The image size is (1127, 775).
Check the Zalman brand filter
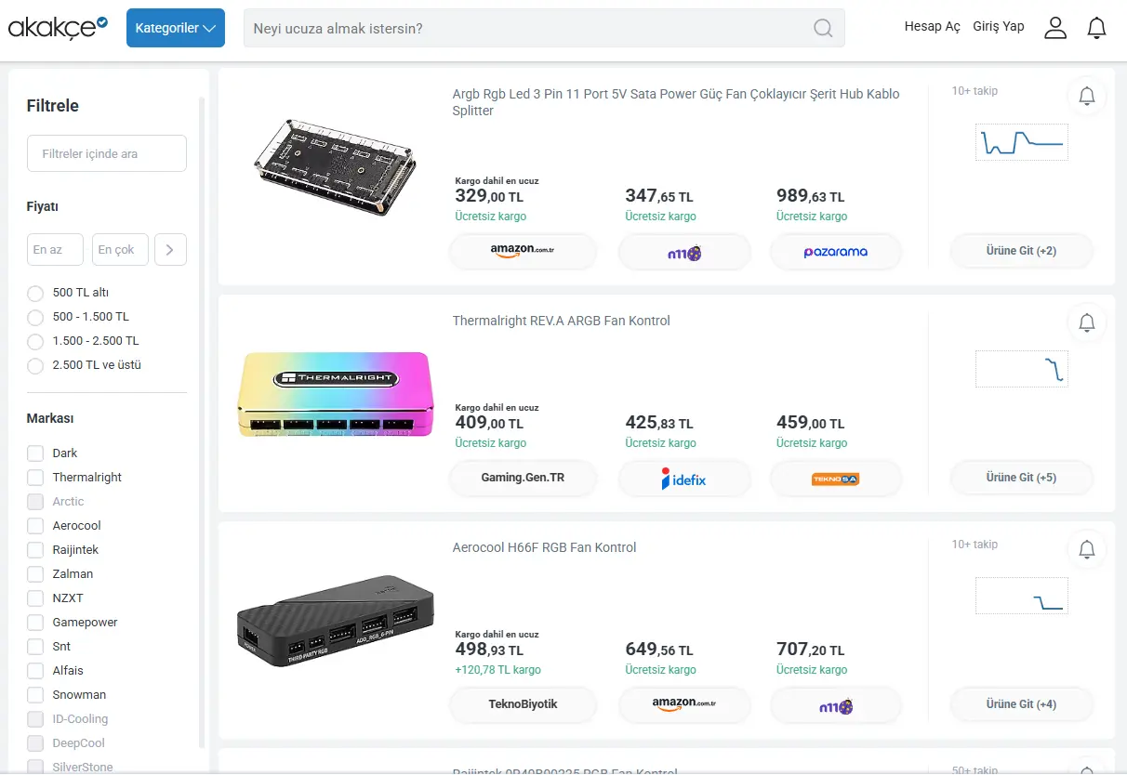point(35,574)
